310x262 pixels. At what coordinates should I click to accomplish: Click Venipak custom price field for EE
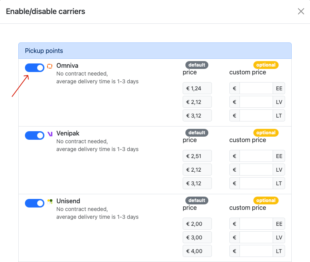pos(256,156)
